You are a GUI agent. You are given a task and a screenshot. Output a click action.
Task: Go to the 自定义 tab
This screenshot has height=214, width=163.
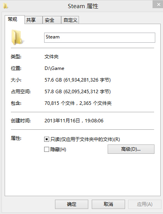(x=70, y=20)
